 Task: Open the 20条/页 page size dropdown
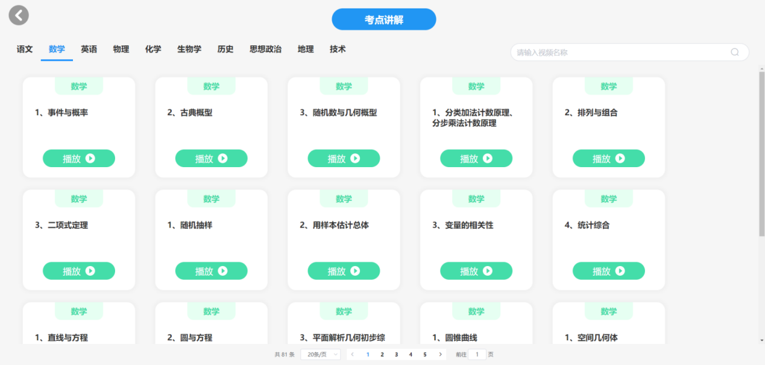click(320, 355)
